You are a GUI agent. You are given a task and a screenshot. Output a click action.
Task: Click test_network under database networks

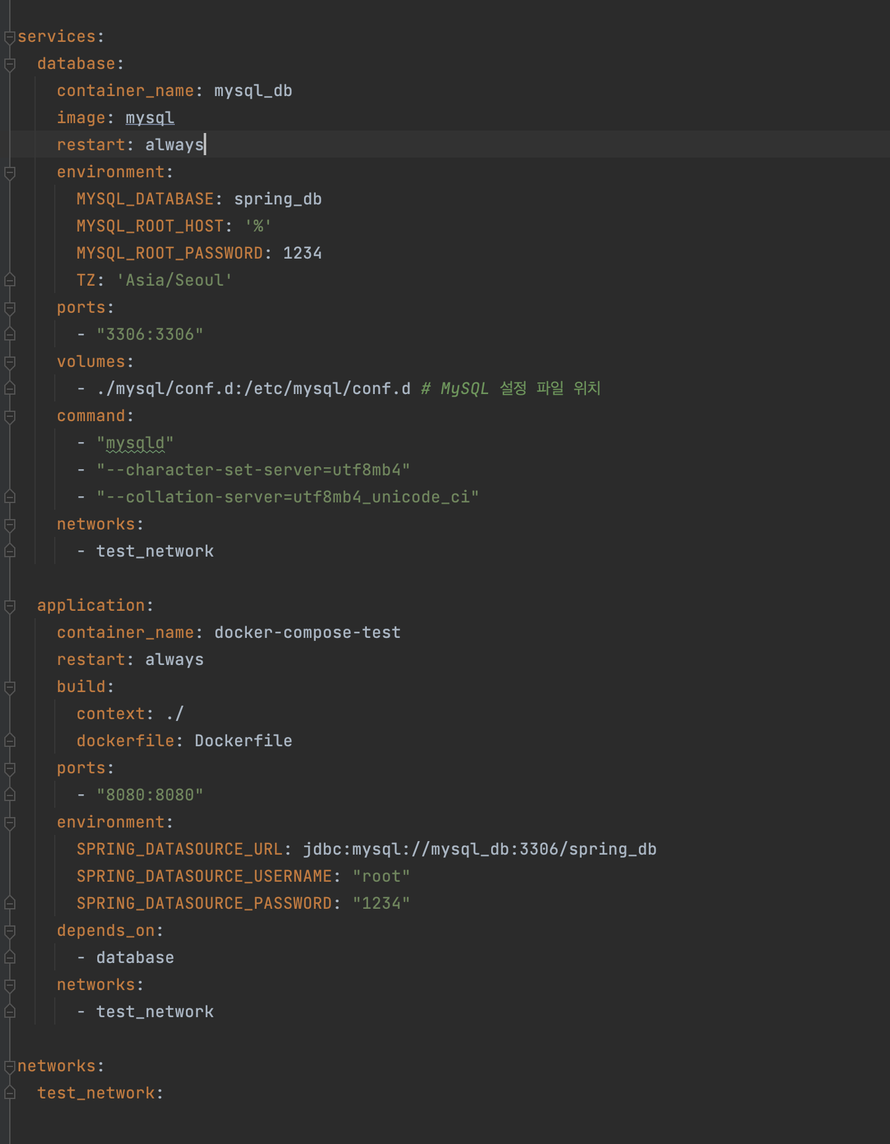(x=154, y=551)
